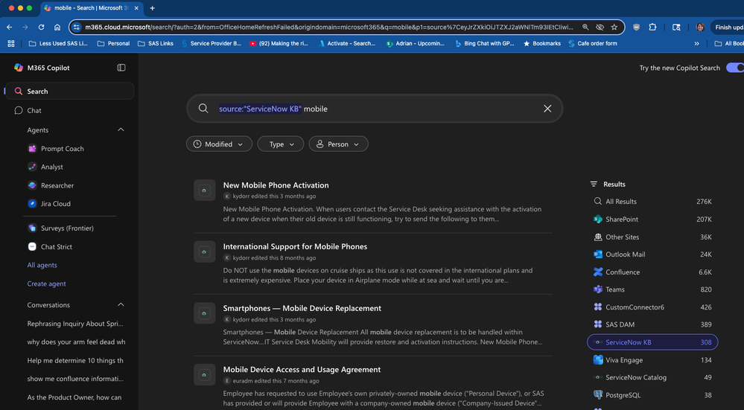Click Create agent link

[x=46, y=284]
